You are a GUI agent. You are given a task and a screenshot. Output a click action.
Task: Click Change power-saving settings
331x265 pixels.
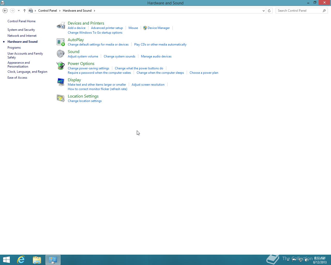tap(88, 68)
